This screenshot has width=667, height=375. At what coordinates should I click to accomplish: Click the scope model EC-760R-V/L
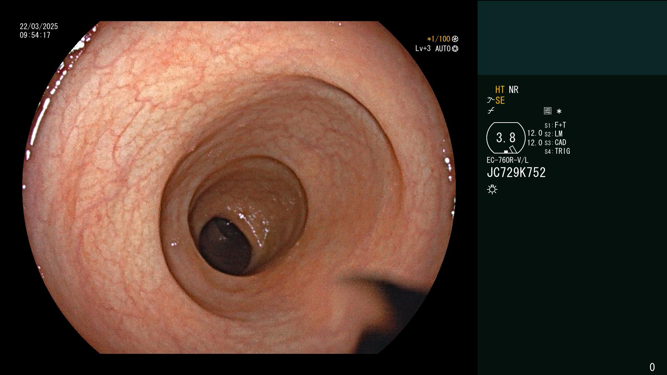[x=508, y=160]
